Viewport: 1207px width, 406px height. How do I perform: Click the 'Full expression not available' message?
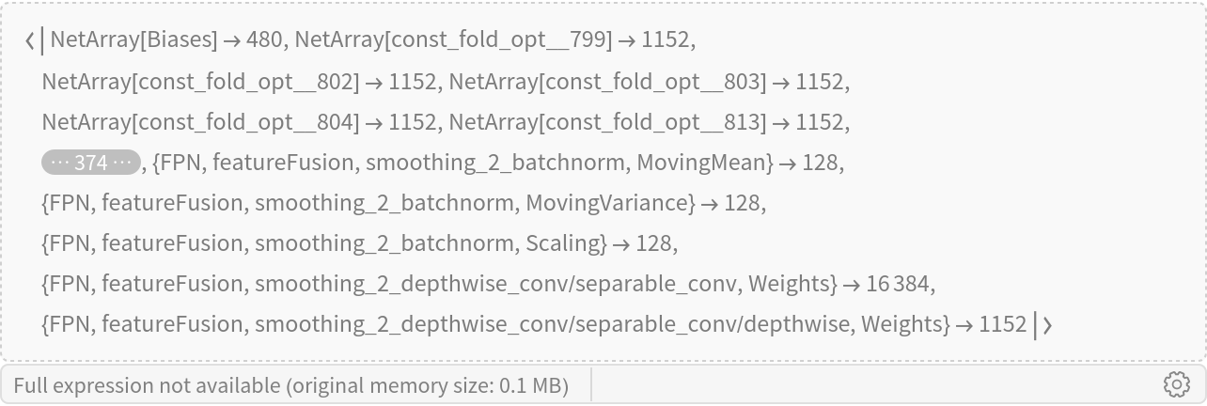click(290, 385)
